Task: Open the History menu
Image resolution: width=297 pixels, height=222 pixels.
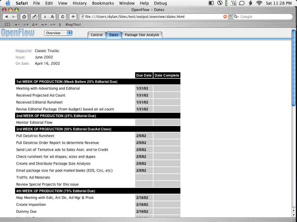Action: [80, 3]
